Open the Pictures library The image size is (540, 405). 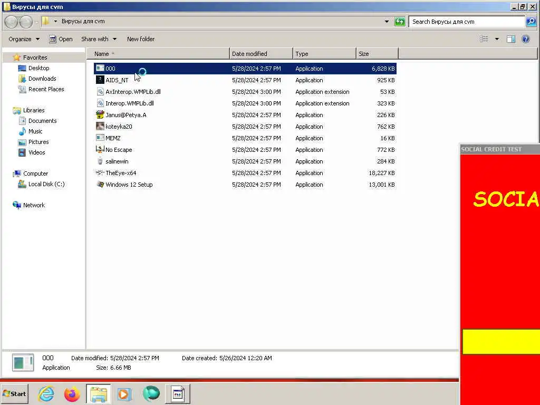(38, 142)
